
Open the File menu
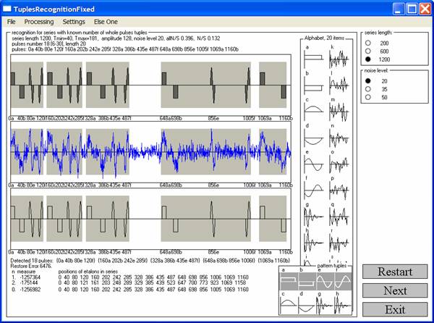click(x=11, y=22)
